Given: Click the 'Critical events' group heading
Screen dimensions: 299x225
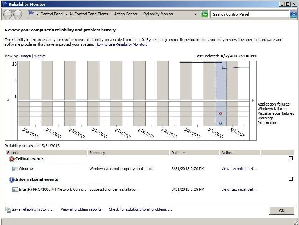Looking at the screenshot, I should pyautogui.click(x=30, y=159).
